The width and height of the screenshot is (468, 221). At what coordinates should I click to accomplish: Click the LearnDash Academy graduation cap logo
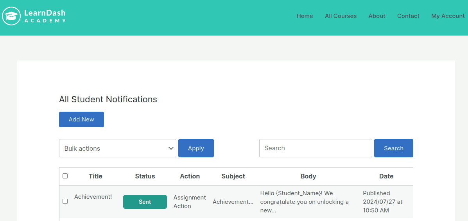(x=11, y=16)
